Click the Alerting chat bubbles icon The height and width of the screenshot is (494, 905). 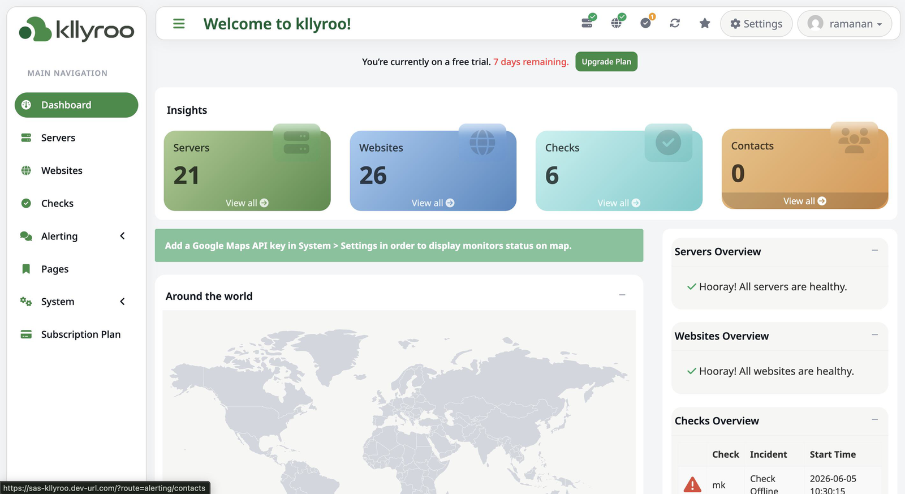click(26, 236)
